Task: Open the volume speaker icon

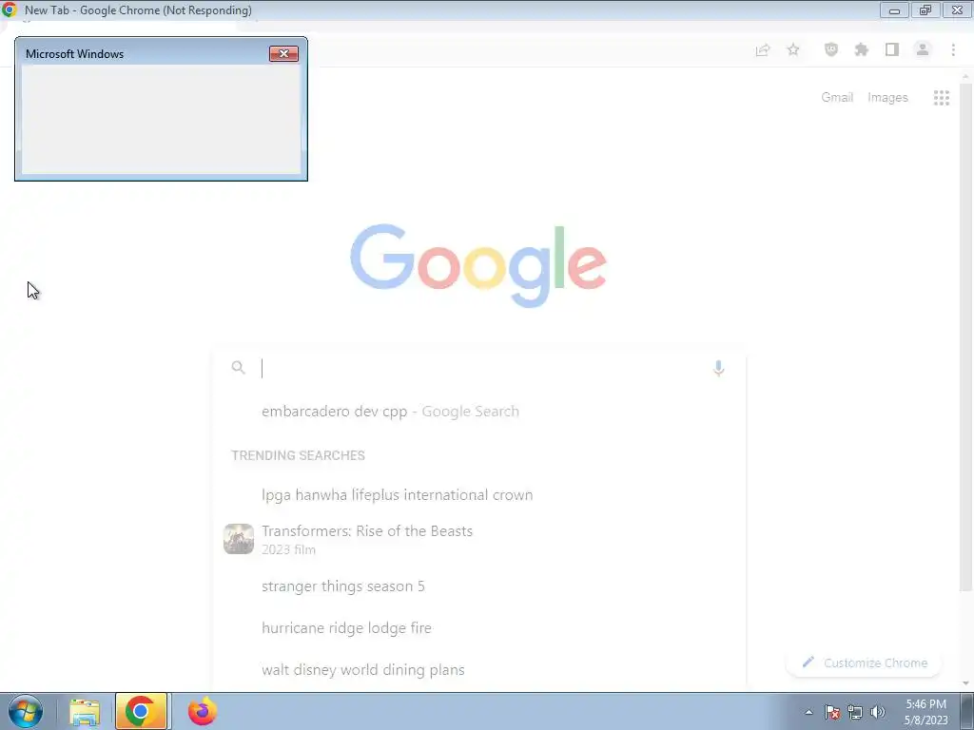Action: (x=877, y=712)
